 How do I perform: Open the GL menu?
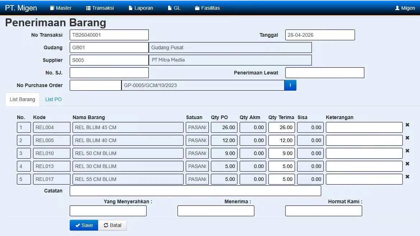coord(174,8)
